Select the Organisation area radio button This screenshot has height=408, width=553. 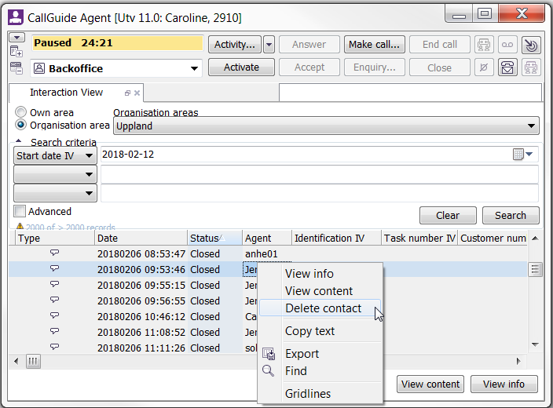tap(20, 125)
